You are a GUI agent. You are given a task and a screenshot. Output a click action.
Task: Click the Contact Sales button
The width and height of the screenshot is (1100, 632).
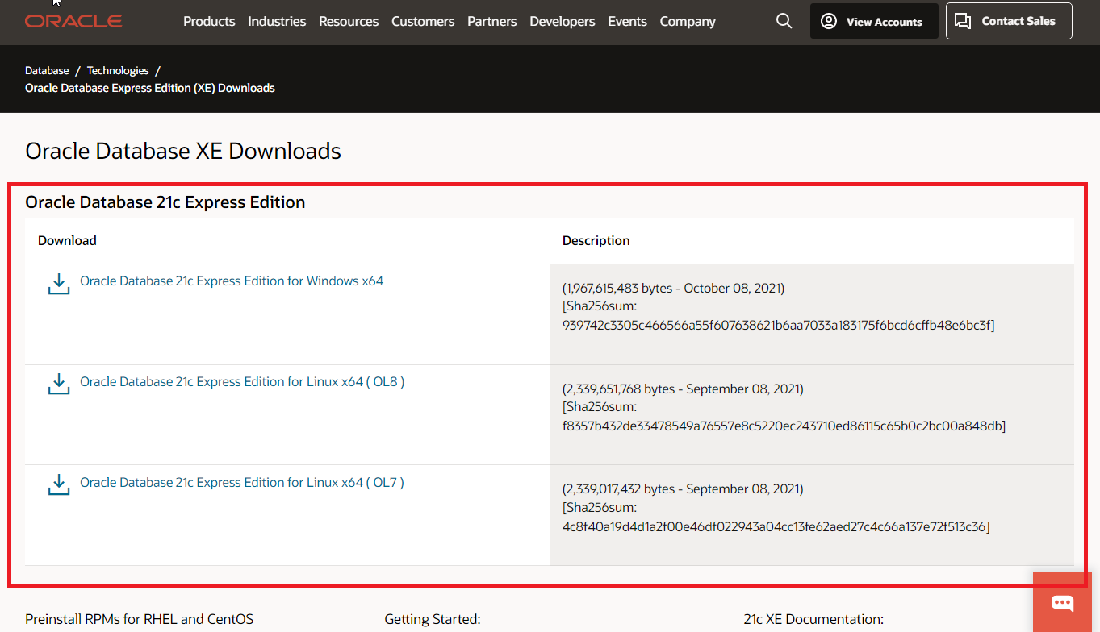[x=1009, y=21]
